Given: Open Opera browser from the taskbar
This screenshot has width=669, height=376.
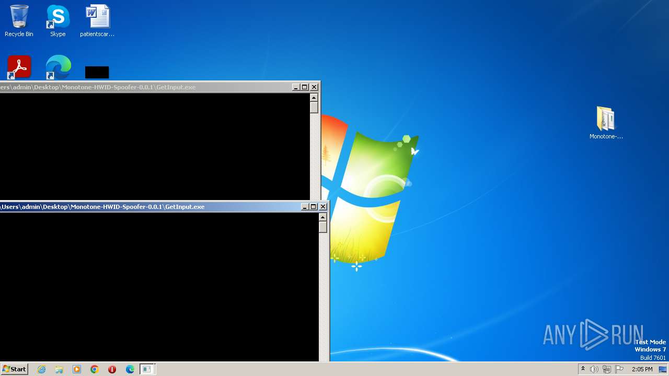Looking at the screenshot, I should pos(112,369).
